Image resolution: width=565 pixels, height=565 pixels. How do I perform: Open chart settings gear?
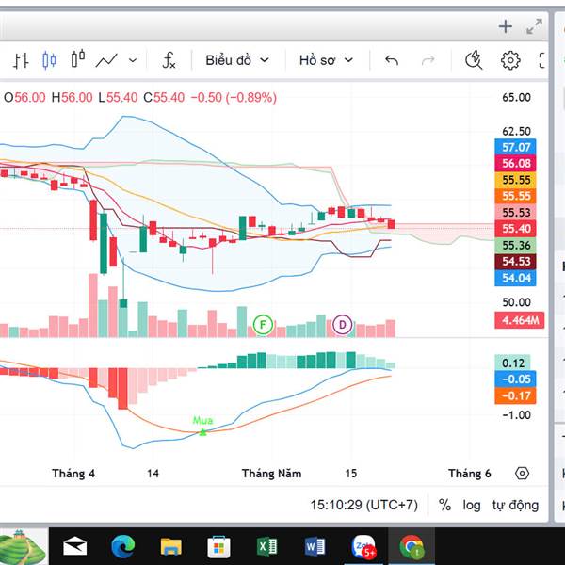(x=510, y=60)
